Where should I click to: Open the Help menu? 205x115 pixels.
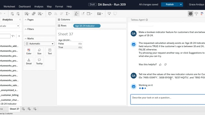(x=69, y=6)
